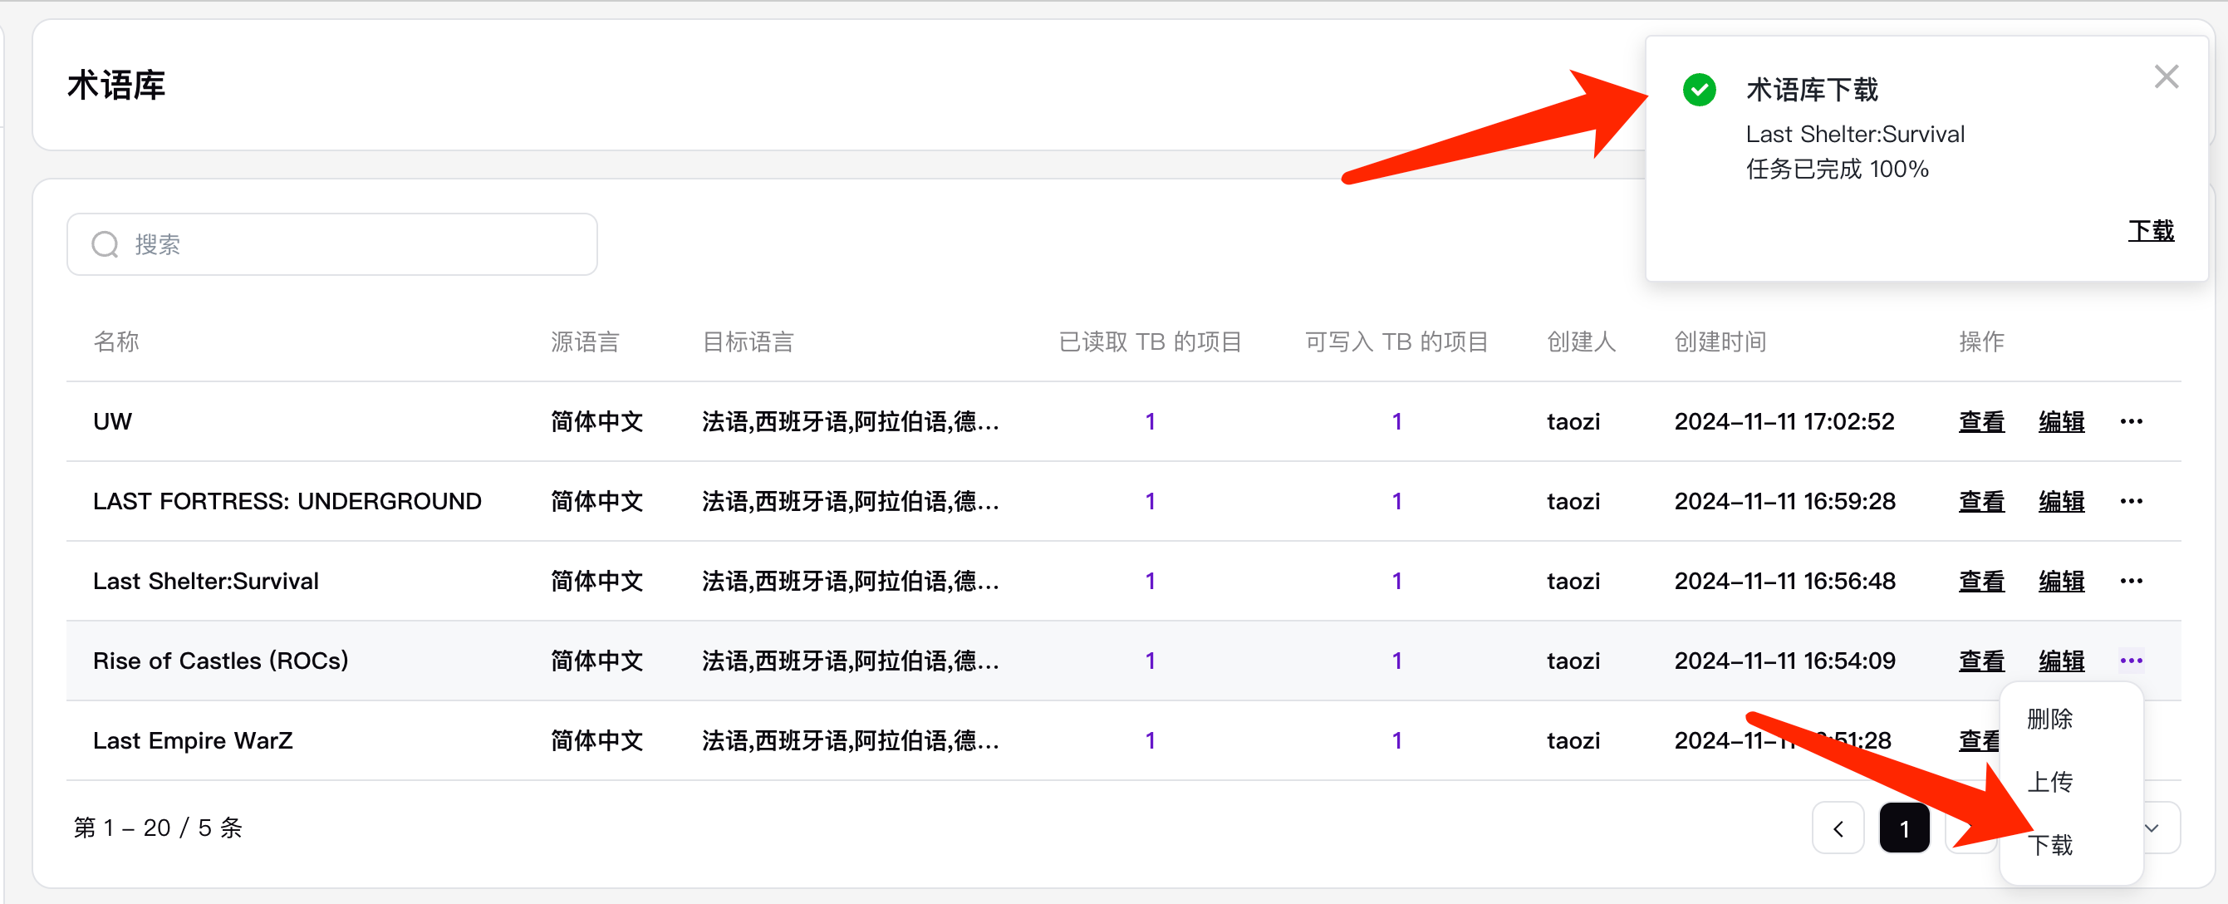Expand the page size dropdown chevron
This screenshot has height=904, width=2228.
click(x=2152, y=828)
